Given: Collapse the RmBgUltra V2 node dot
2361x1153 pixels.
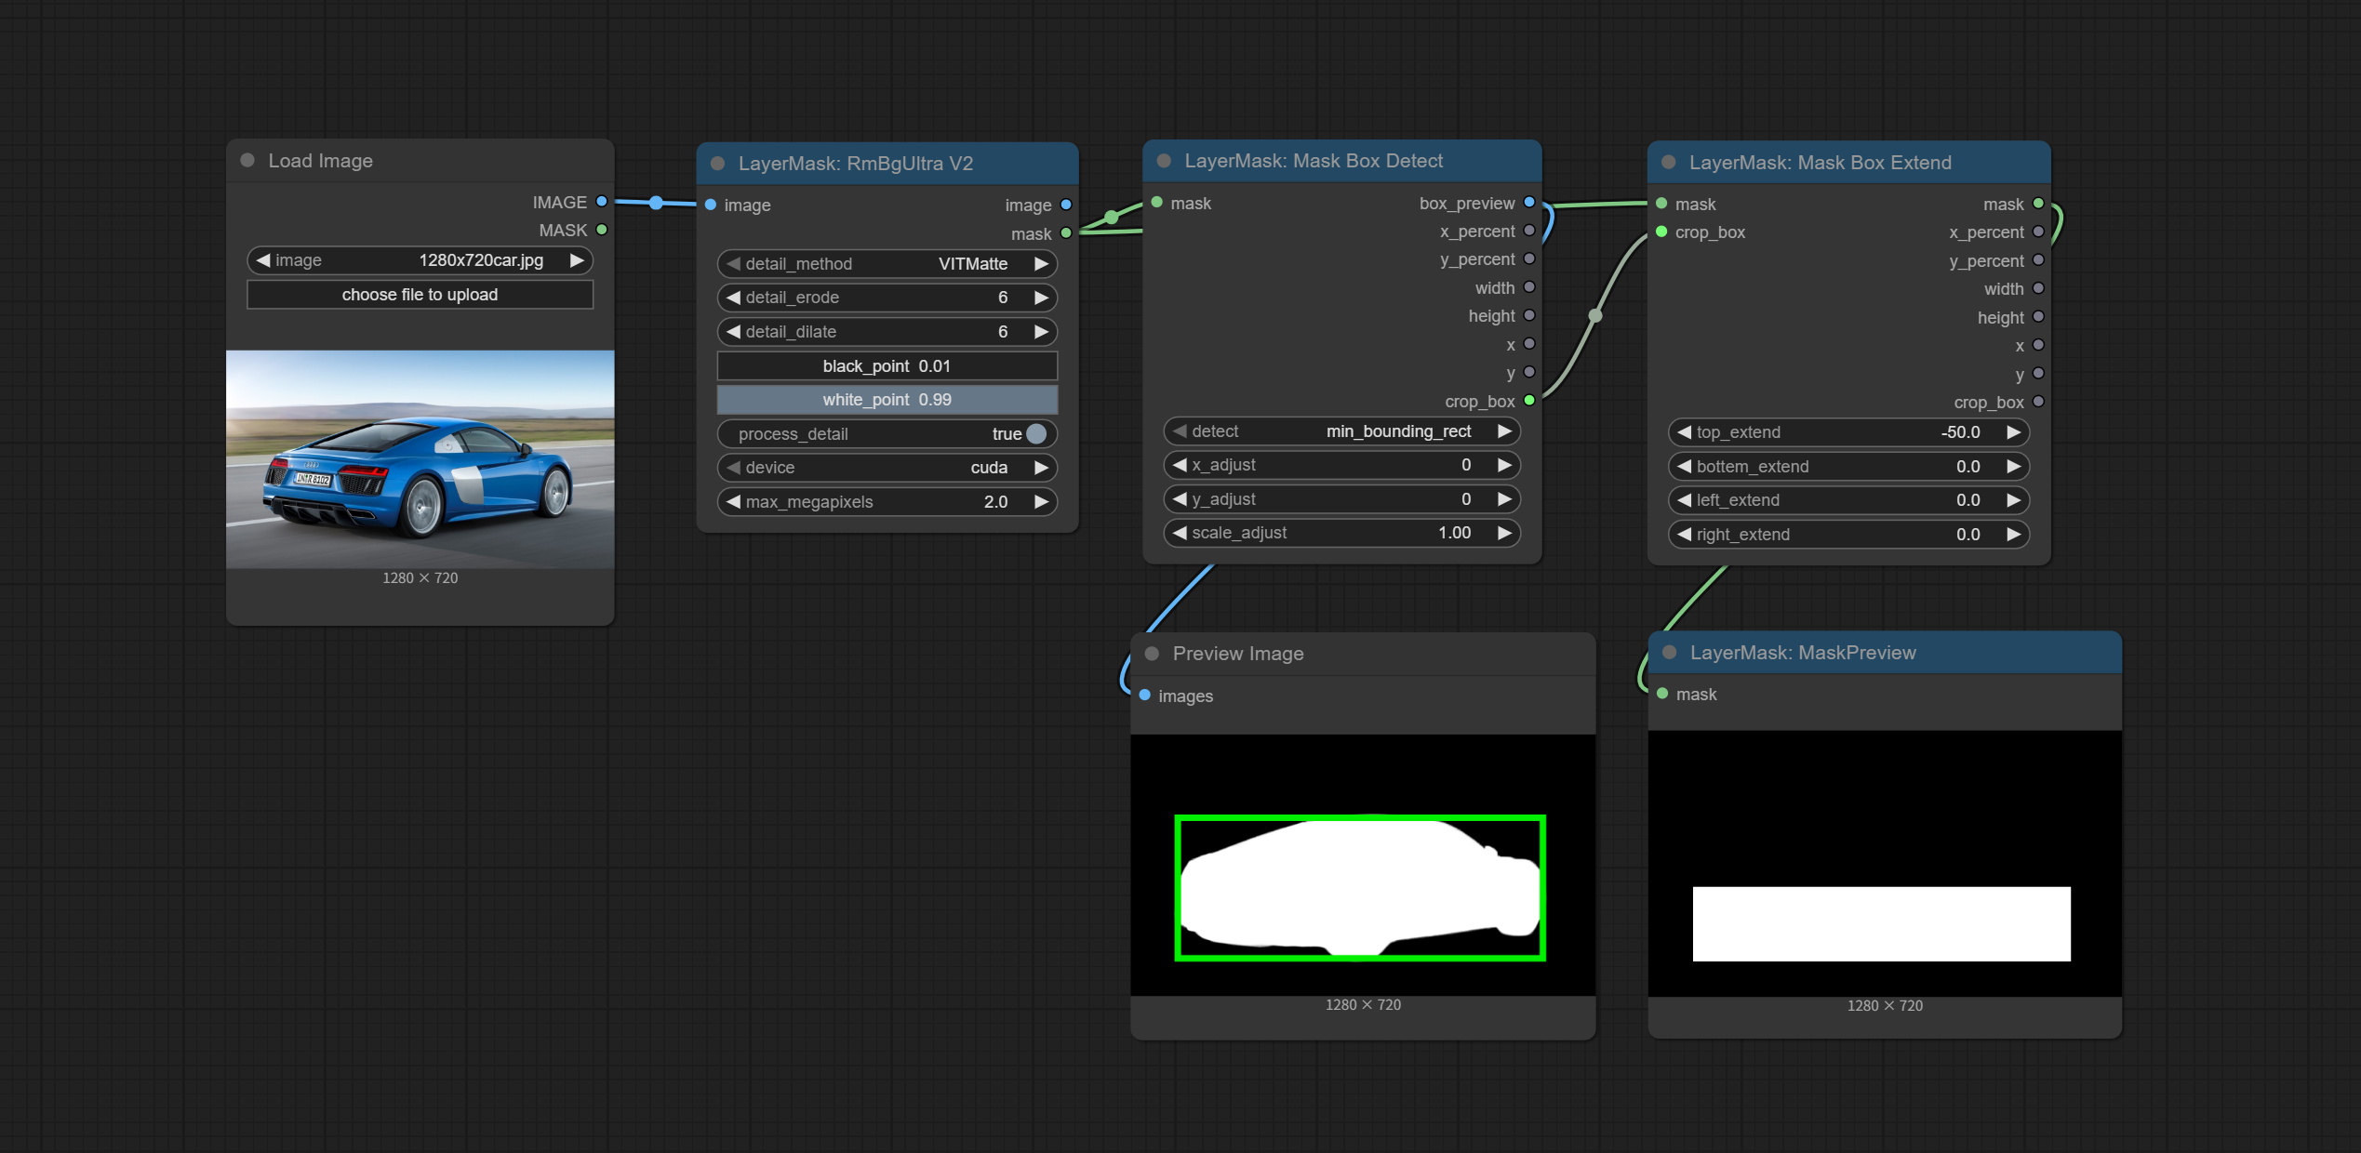Looking at the screenshot, I should 717,164.
